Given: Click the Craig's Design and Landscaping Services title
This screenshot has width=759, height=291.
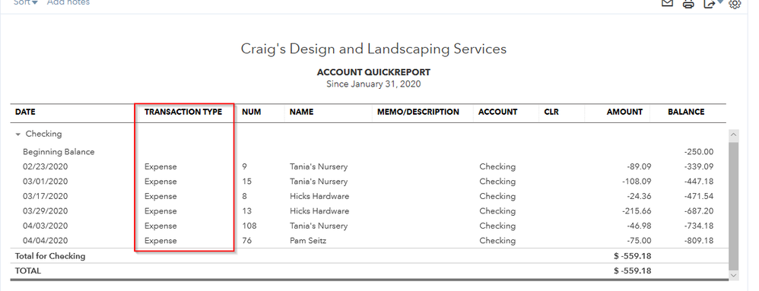Looking at the screenshot, I should (x=373, y=49).
